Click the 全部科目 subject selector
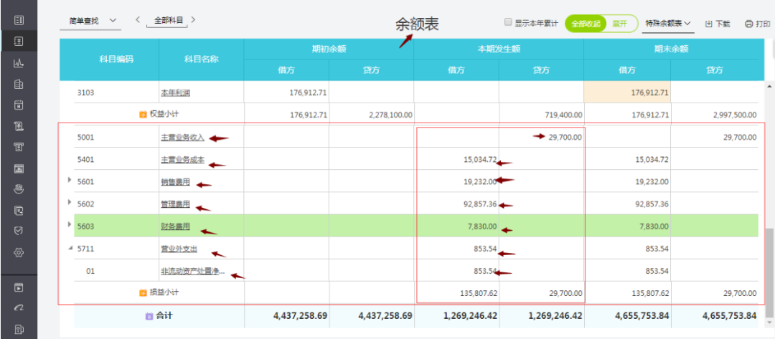This screenshot has width=775, height=339. (168, 21)
